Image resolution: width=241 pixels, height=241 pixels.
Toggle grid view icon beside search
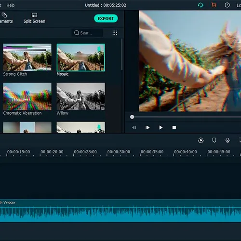coord(115,33)
